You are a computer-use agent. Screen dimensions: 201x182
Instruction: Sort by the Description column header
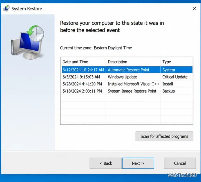pos(133,62)
